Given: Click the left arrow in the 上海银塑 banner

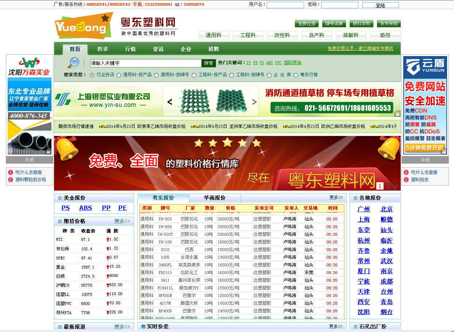Looking at the screenshot, I should point(169,102).
